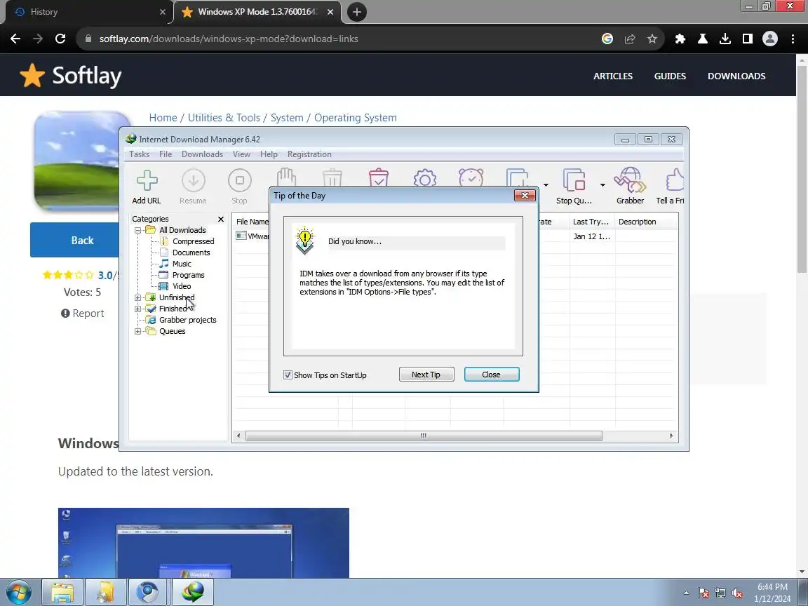Open the Chrome three-dot menu
The image size is (808, 606).
point(793,39)
